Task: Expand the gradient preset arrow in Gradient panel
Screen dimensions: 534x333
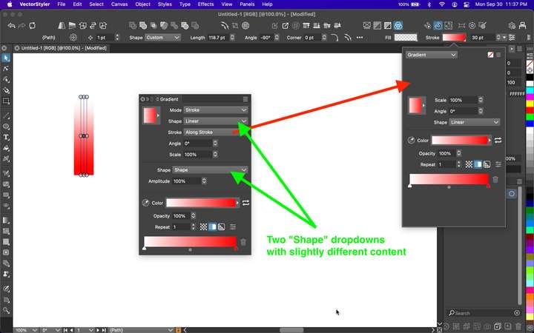Action: pos(158,115)
